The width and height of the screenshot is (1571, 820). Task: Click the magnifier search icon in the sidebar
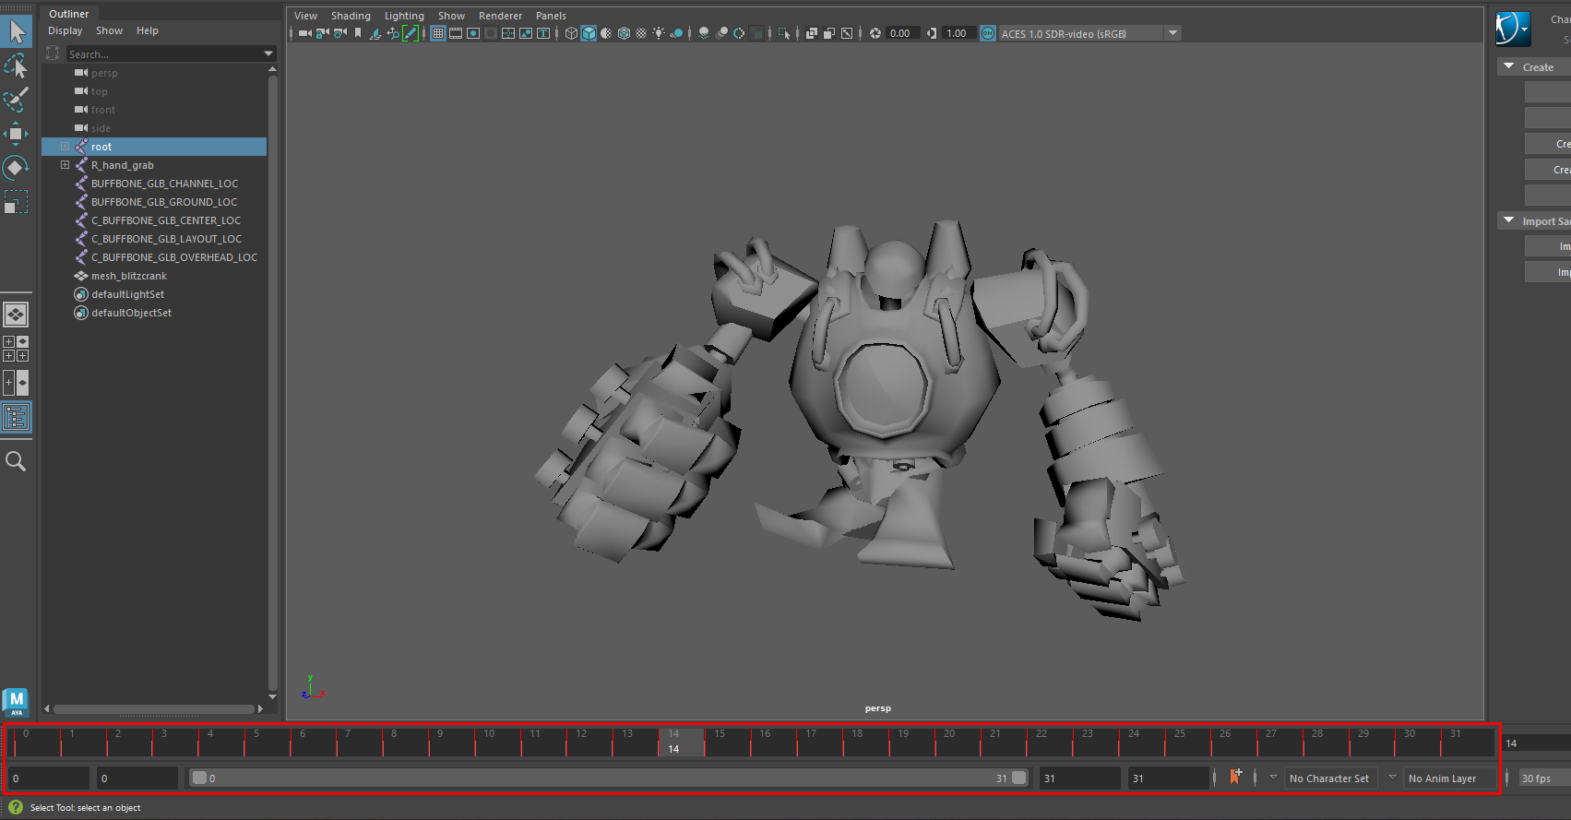click(16, 461)
